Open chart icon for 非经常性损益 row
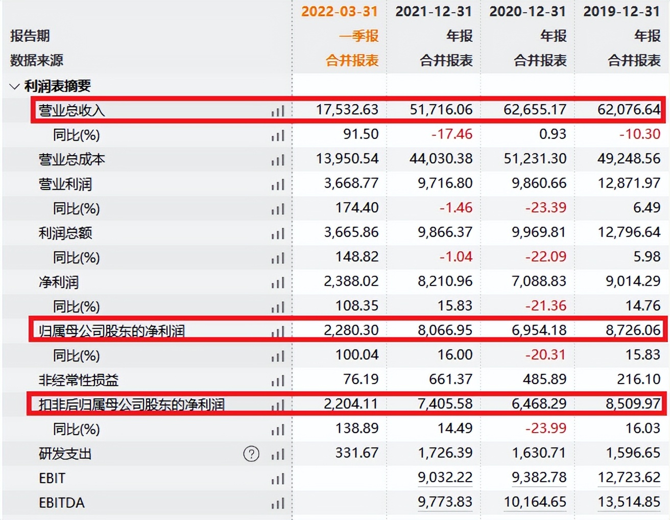The height and width of the screenshot is (520, 670). click(278, 381)
